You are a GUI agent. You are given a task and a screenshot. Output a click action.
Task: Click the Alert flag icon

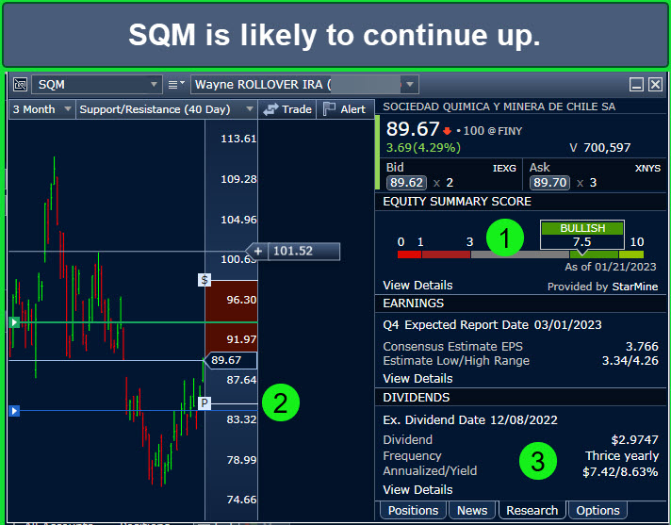click(329, 109)
